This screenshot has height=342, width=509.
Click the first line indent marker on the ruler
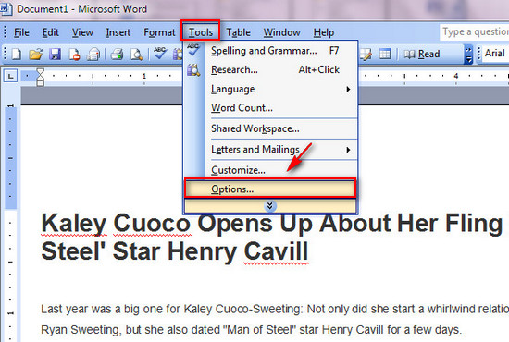tap(40, 72)
